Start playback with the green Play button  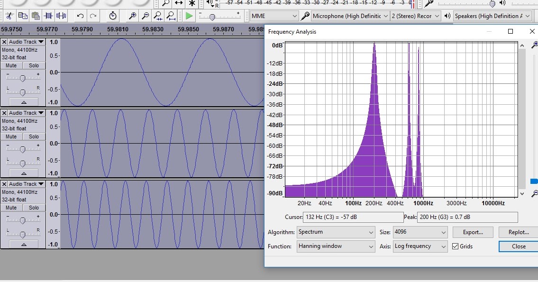[188, 16]
